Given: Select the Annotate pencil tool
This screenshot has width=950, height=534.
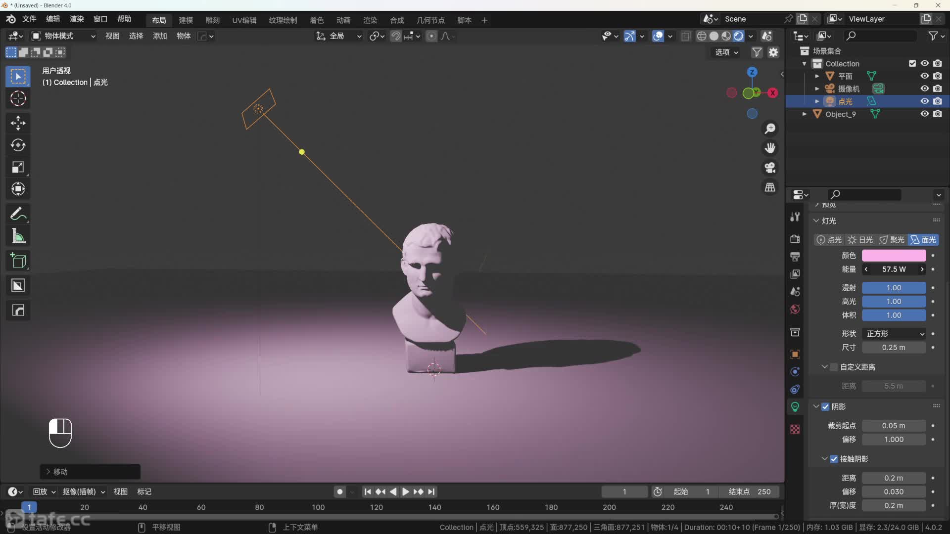Looking at the screenshot, I should 18,214.
